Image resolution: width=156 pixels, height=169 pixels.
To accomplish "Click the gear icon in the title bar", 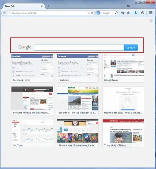I will [128, 6].
